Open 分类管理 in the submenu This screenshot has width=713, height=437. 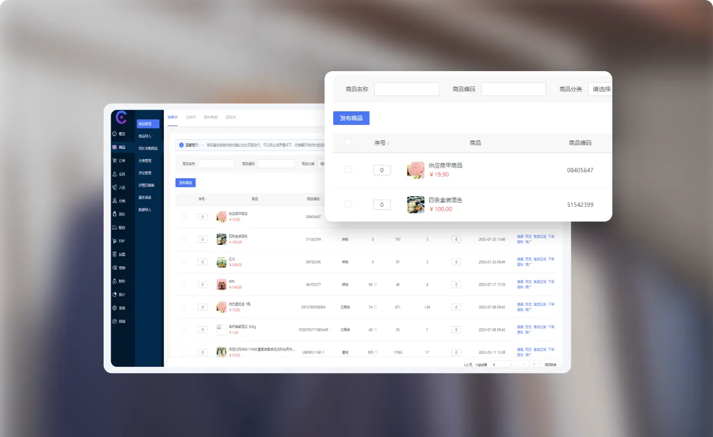[145, 161]
